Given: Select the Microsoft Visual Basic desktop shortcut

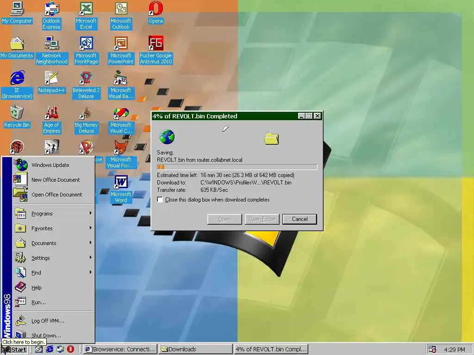Looking at the screenshot, I should click(x=121, y=85).
